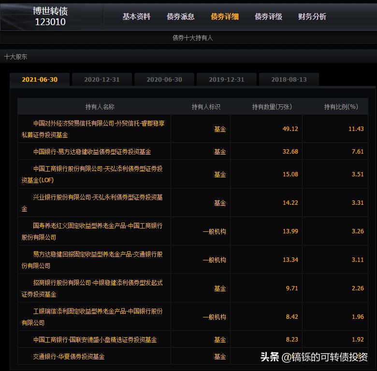377x371 pixels.
Task: Click holding ratio 2.26
Action: (358, 288)
